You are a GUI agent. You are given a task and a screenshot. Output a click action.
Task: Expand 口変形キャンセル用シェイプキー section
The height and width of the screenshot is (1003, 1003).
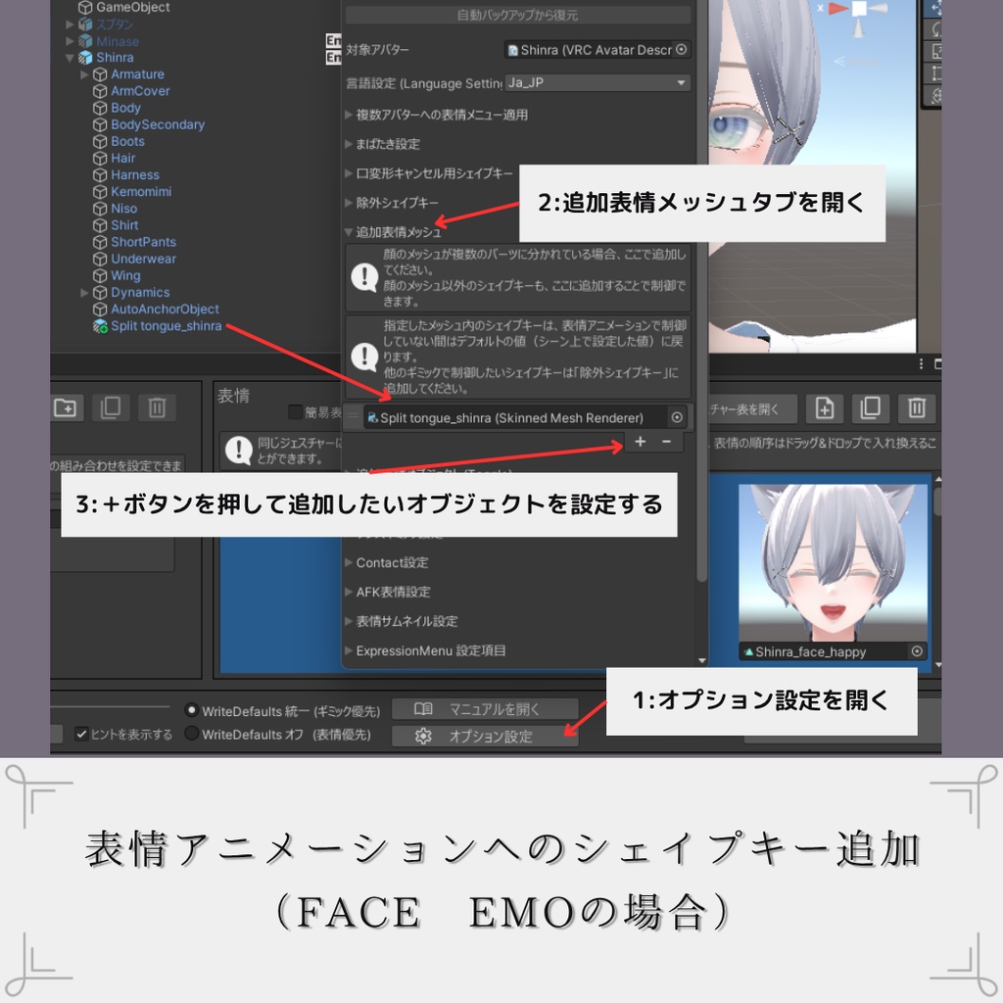(x=349, y=173)
